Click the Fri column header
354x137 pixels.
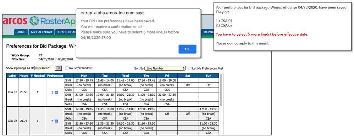tap(167, 76)
